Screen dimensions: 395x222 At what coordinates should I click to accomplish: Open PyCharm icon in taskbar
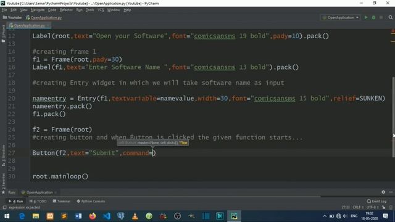point(234,216)
